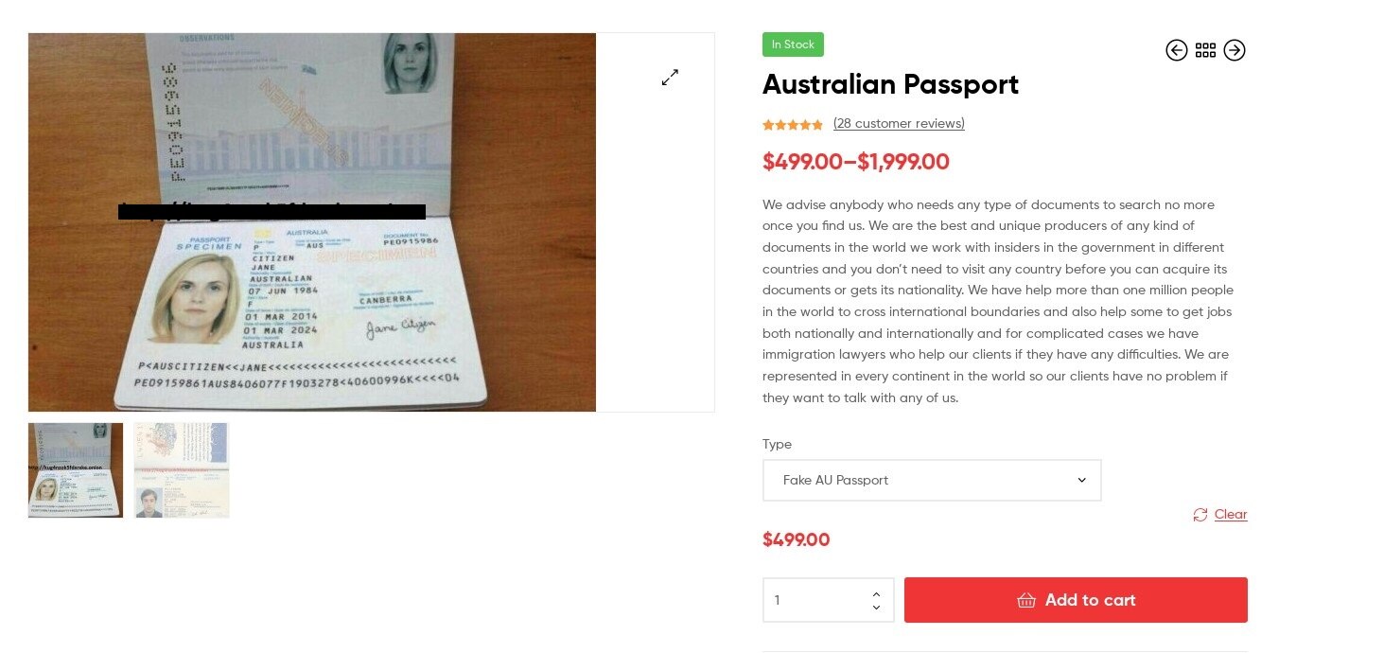The image size is (1384, 653).
Task: Decrease quantity with the down arrow
Action: click(876, 608)
